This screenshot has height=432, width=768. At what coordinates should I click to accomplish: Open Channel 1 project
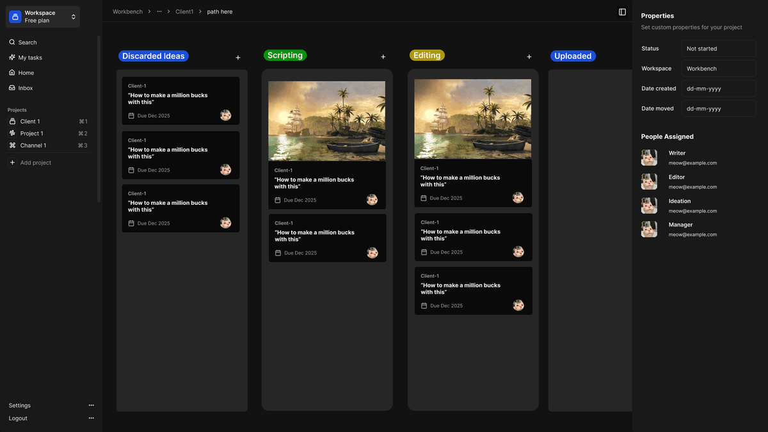[x=33, y=146]
